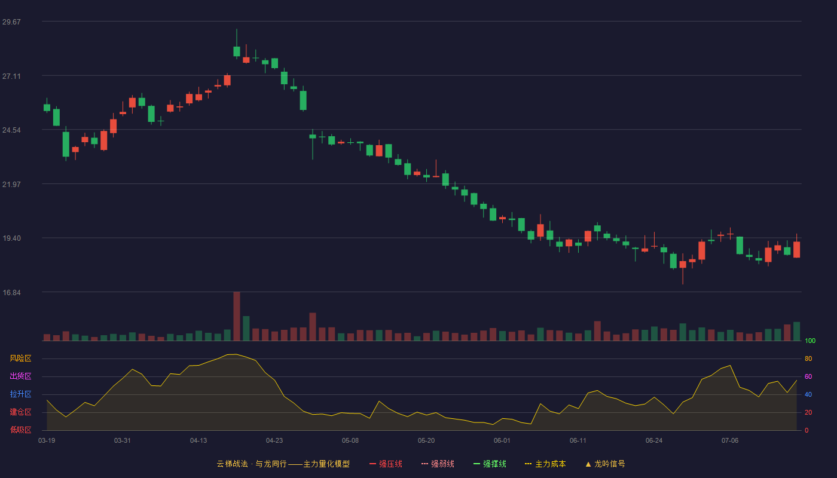This screenshot has height=478, width=837.
Task: Click the 19.40 price axis label
Action: click(11, 238)
